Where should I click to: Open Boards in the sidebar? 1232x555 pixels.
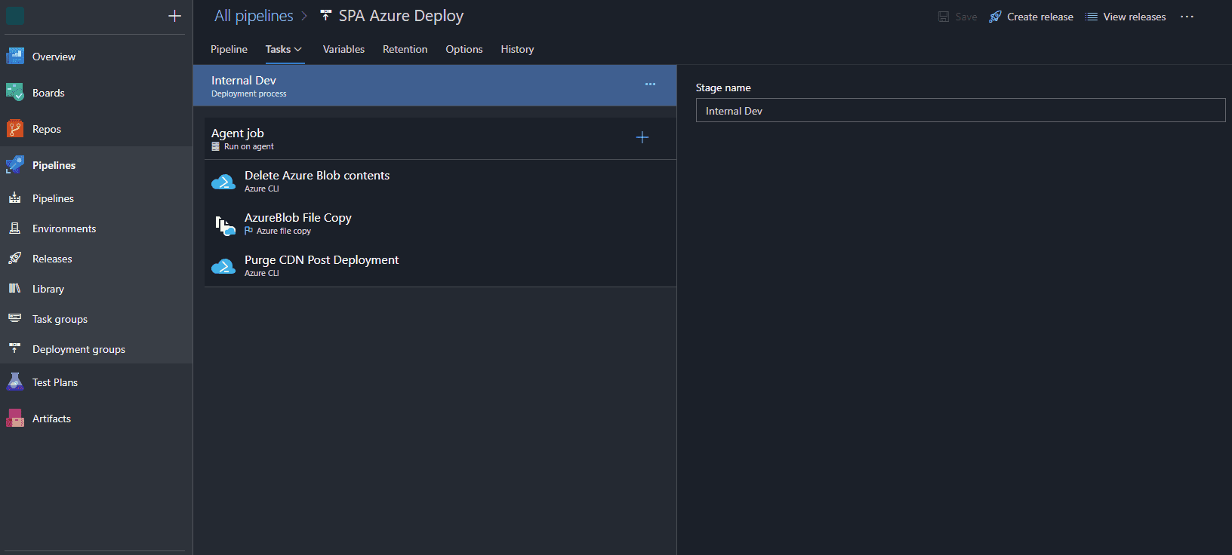coord(48,93)
